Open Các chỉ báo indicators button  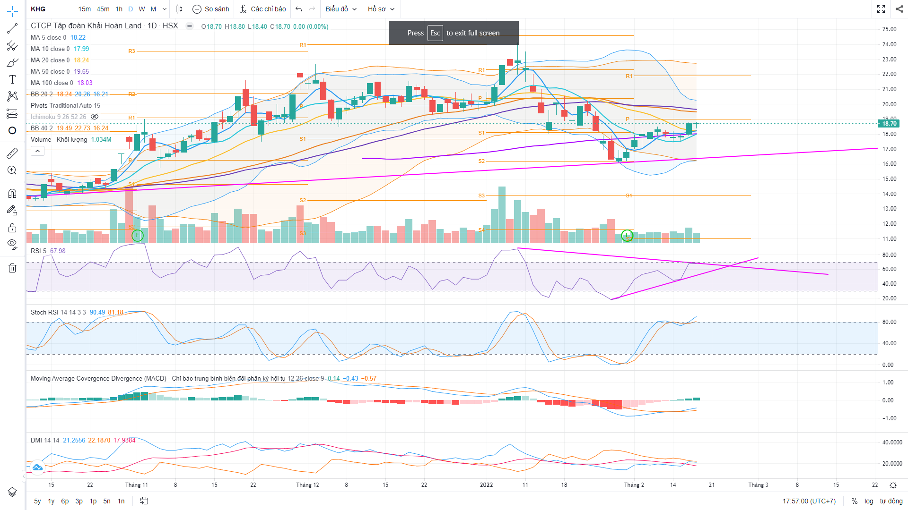pyautogui.click(x=263, y=9)
